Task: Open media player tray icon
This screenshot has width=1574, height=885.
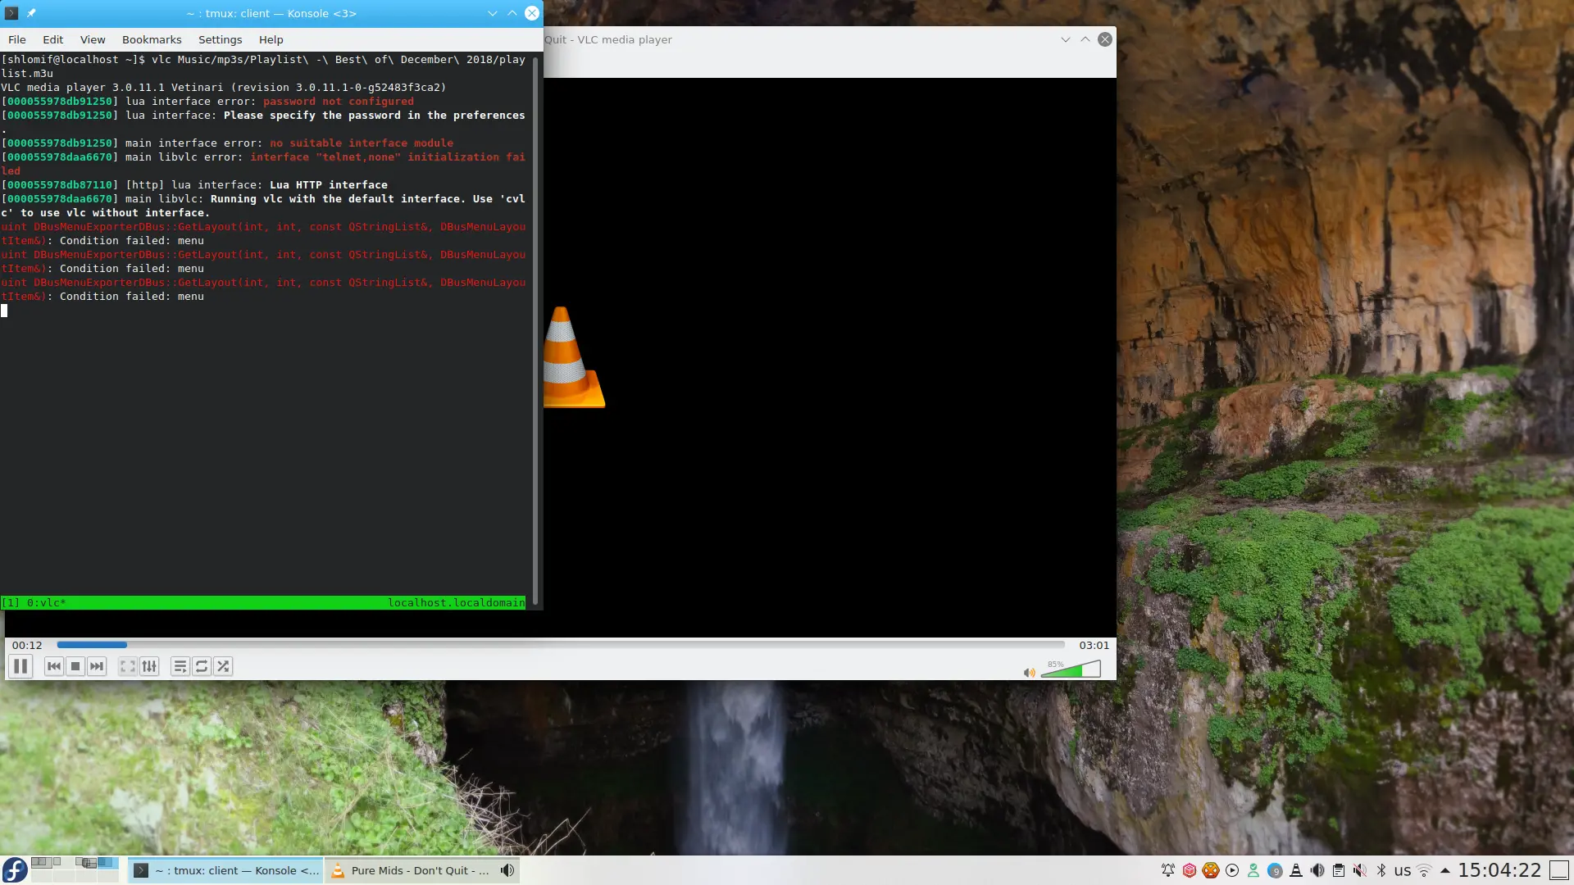Action: [1231, 870]
